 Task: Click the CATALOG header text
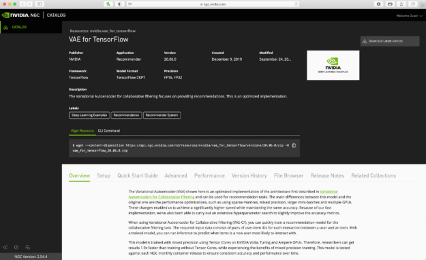pyautogui.click(x=56, y=15)
